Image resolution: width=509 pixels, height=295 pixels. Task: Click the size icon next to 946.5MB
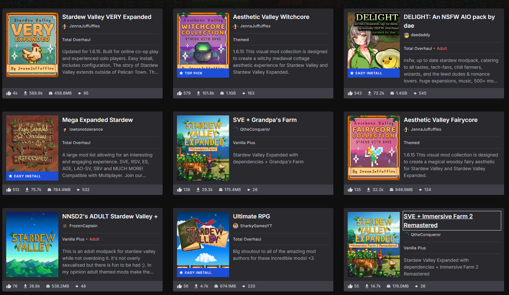391,190
